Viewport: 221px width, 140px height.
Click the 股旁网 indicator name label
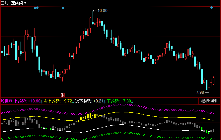7,101
